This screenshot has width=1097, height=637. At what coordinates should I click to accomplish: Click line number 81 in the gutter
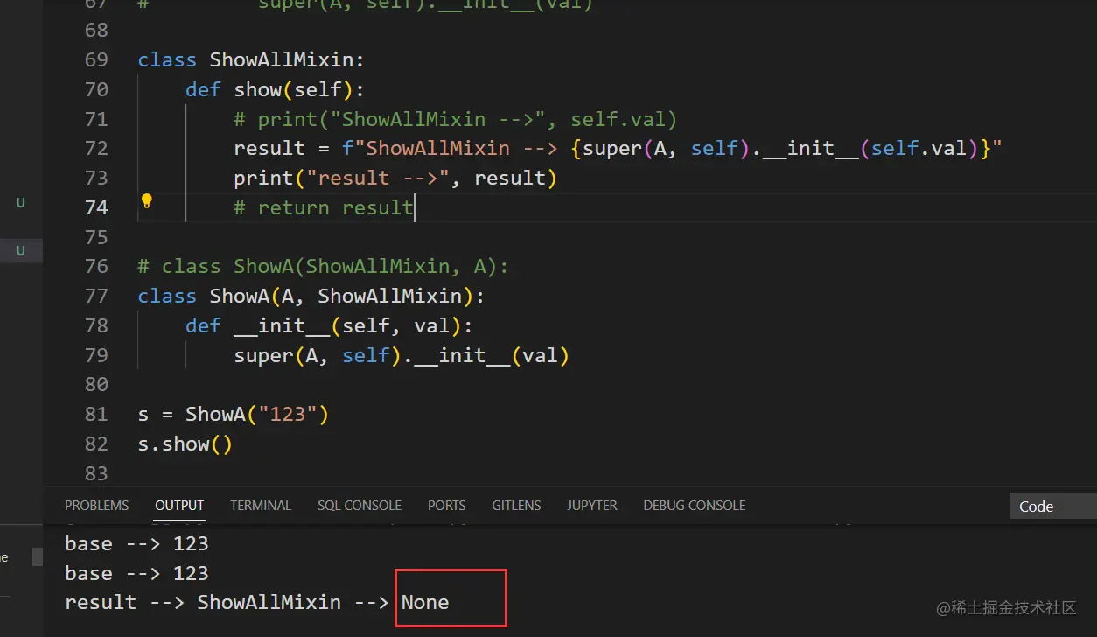(96, 415)
